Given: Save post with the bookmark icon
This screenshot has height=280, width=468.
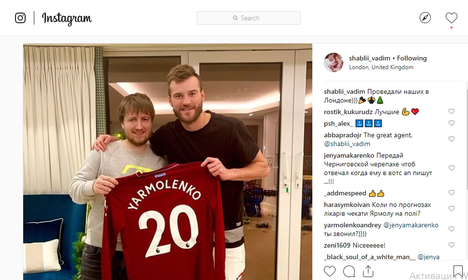Looking at the screenshot, I should click(x=458, y=271).
